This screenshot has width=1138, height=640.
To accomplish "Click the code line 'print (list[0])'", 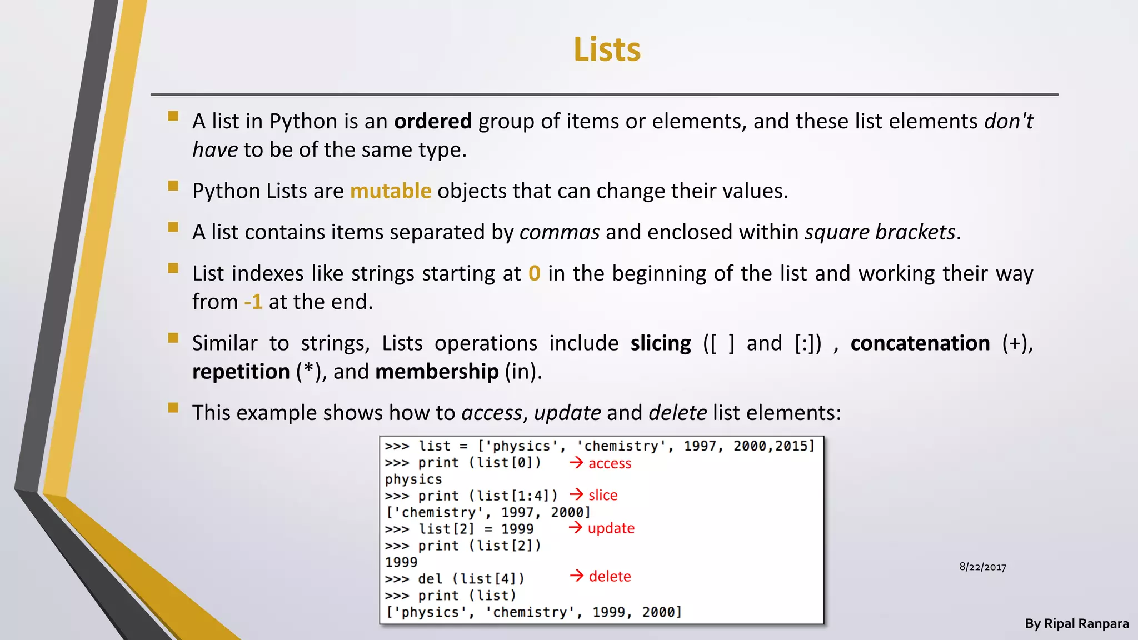I will point(463,463).
